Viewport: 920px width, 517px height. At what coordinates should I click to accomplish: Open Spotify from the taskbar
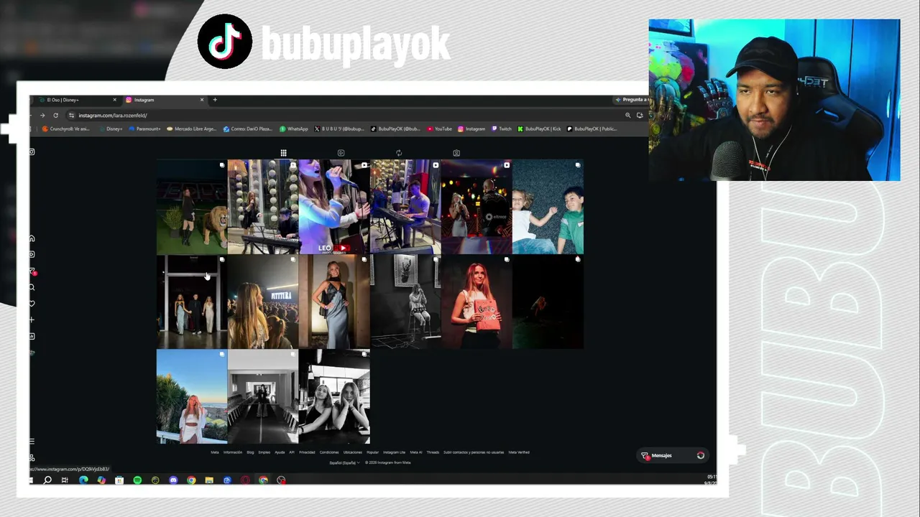[x=137, y=480]
